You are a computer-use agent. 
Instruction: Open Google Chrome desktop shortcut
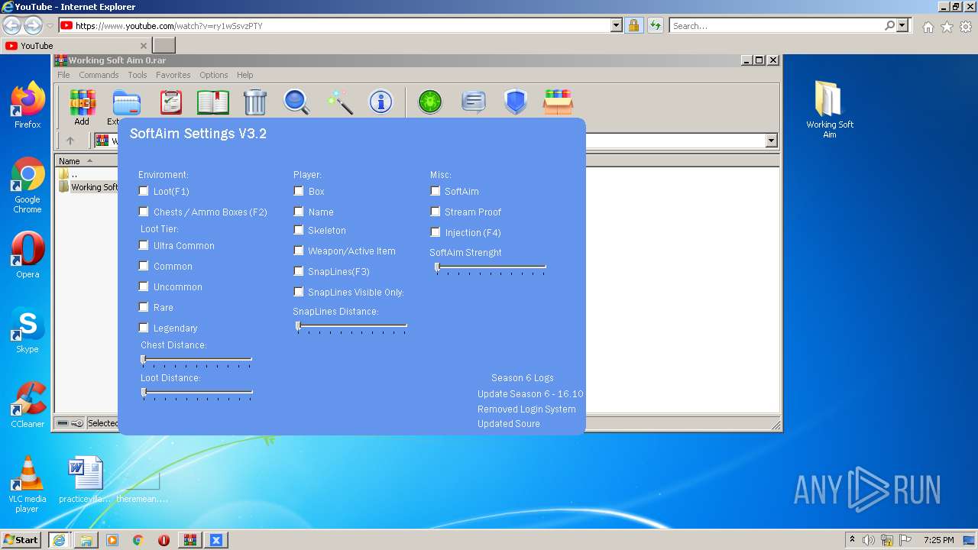click(28, 186)
